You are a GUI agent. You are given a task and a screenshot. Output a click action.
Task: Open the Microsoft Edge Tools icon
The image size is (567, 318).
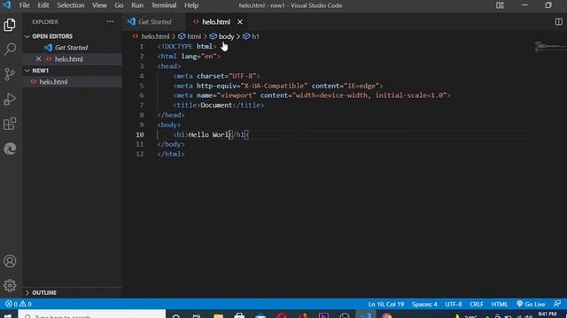click(10, 148)
